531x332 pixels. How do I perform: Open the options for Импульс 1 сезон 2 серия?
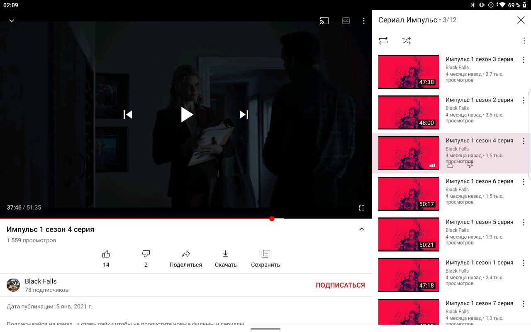click(x=524, y=100)
